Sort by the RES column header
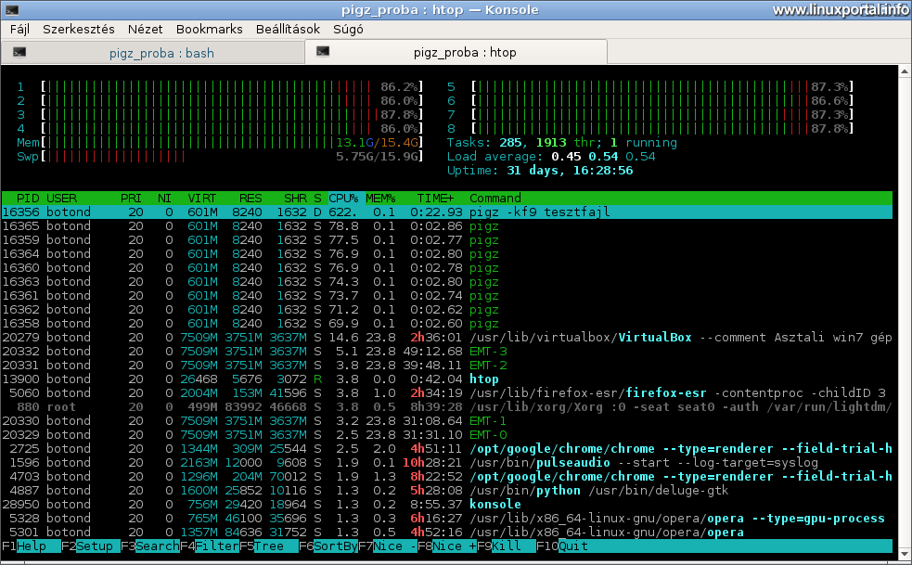Screen dimensions: 912x565 pos(250,199)
